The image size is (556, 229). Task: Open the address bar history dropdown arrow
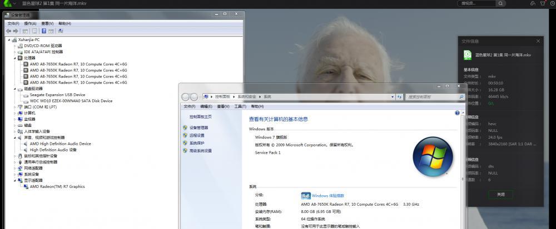[x=393, y=97]
